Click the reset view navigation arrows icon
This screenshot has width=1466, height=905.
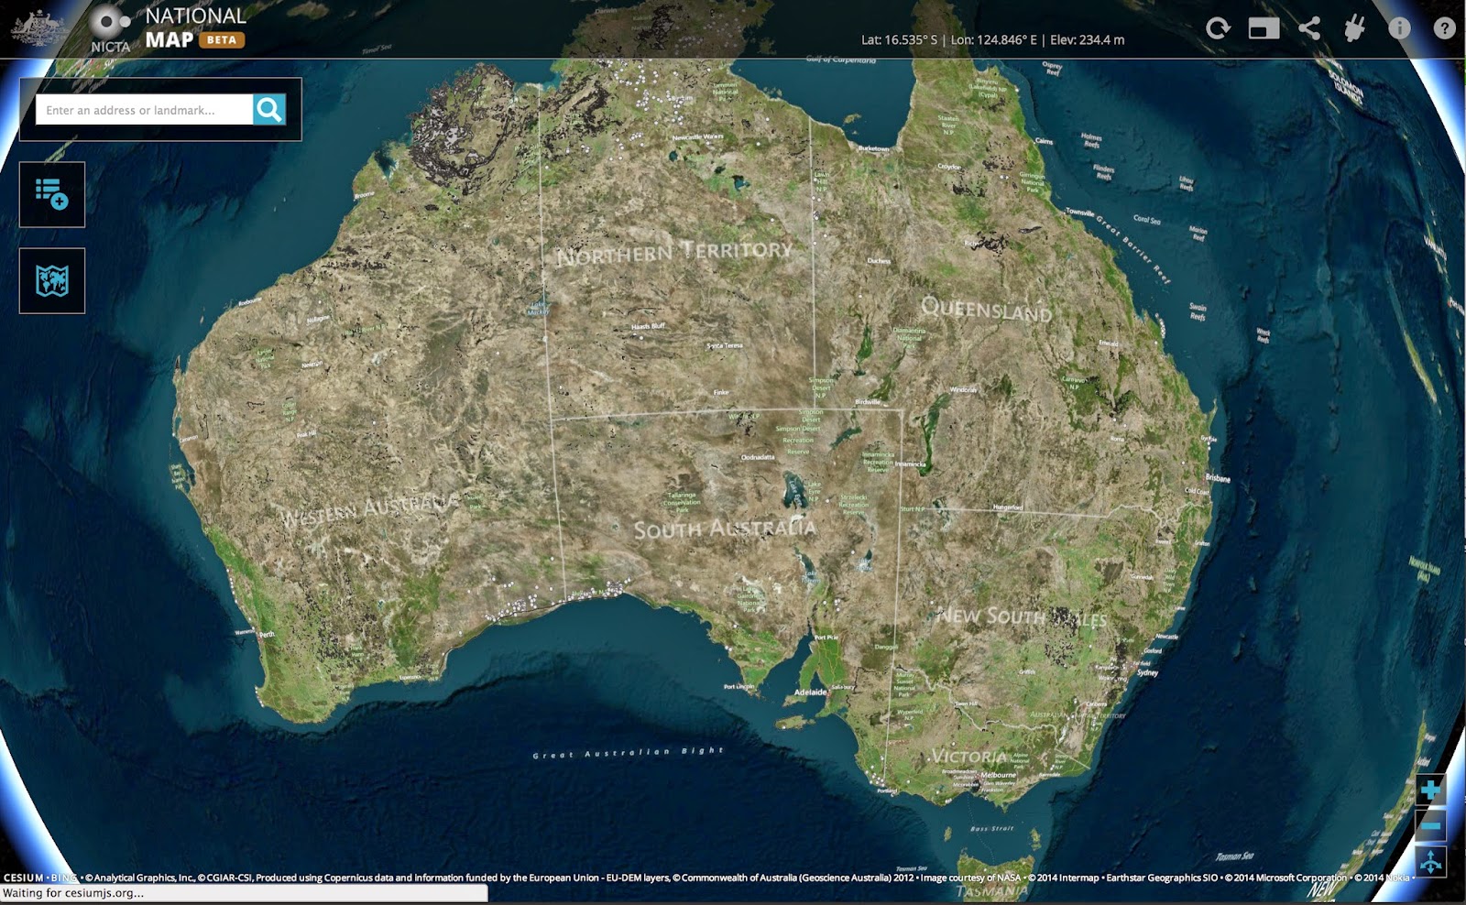click(x=1431, y=862)
